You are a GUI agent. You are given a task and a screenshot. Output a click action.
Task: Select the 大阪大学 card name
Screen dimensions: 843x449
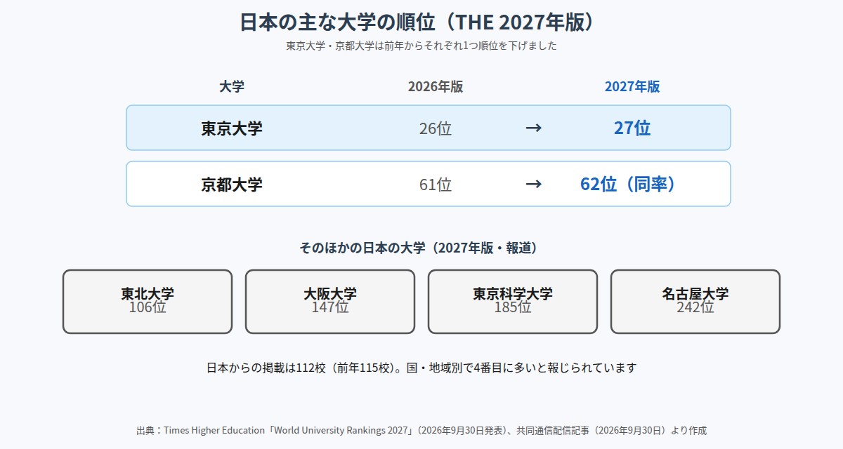pyautogui.click(x=330, y=294)
